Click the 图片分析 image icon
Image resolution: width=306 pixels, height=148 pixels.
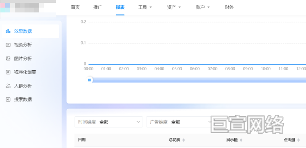click(x=8, y=59)
